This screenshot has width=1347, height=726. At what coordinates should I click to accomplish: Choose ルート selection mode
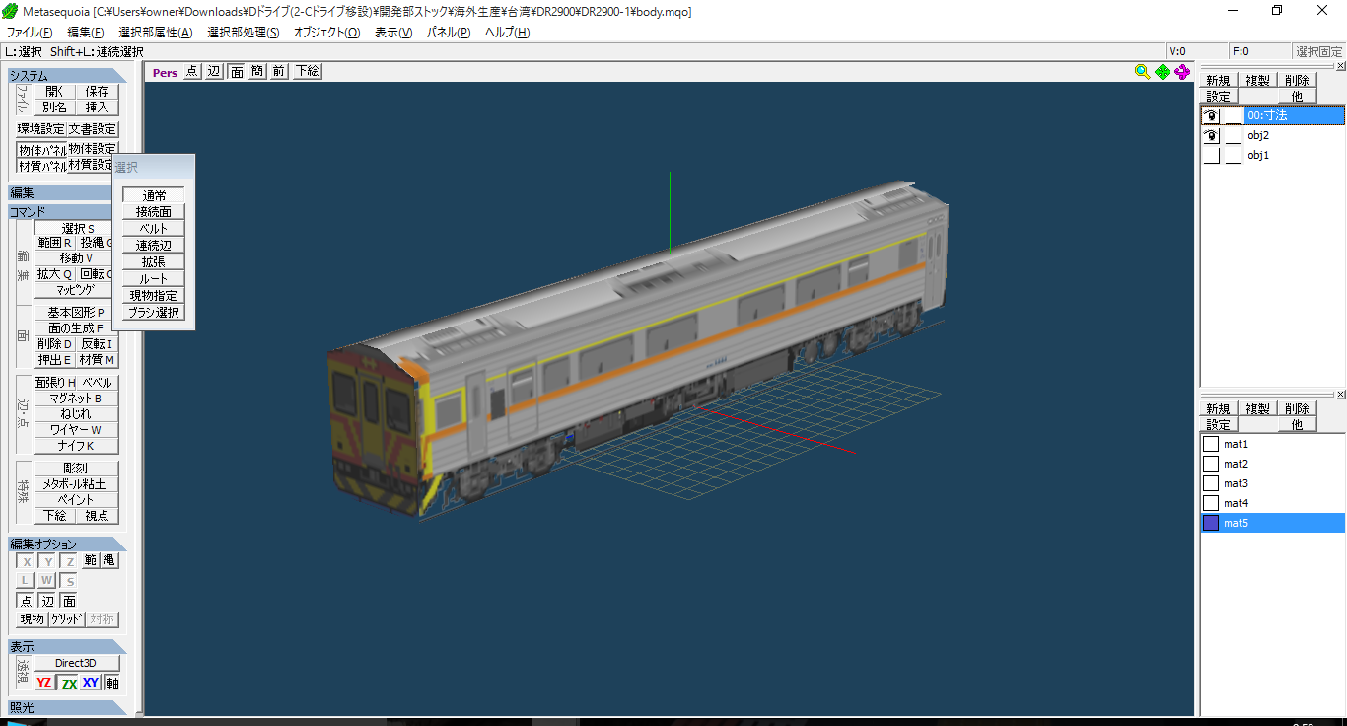coord(154,279)
